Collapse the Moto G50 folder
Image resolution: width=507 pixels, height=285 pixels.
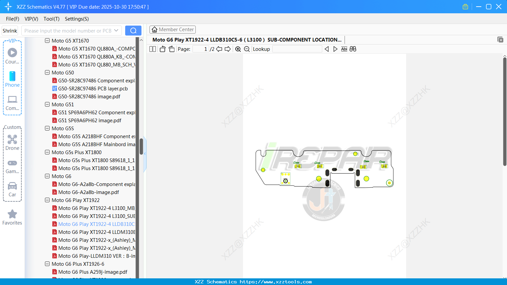pyautogui.click(x=47, y=73)
